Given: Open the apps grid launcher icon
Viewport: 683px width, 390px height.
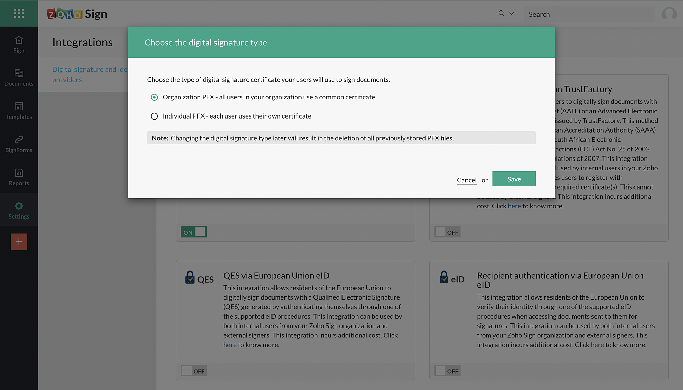Looking at the screenshot, I should pos(19,13).
